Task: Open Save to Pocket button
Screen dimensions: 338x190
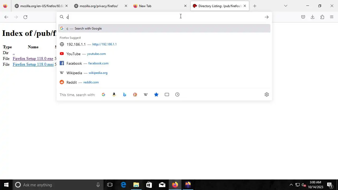Action: [303, 17]
